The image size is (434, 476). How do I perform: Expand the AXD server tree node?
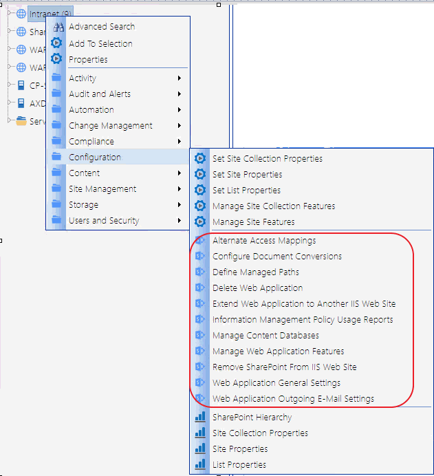tap(9, 102)
